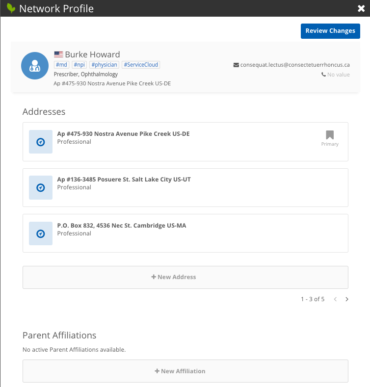Click the physician profile avatar icon
This screenshot has height=387, width=370.
pos(34,66)
